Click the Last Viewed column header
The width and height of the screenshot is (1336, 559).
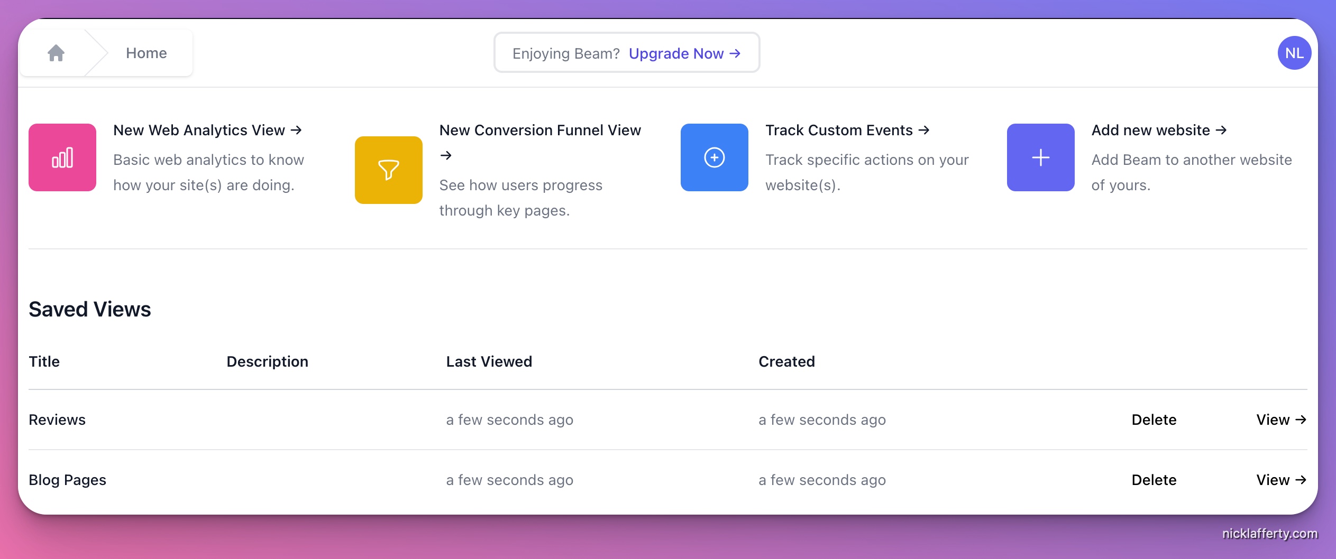(x=488, y=361)
